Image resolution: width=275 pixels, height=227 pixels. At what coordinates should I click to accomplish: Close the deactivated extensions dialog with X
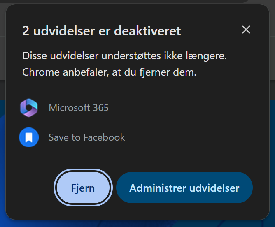246,30
